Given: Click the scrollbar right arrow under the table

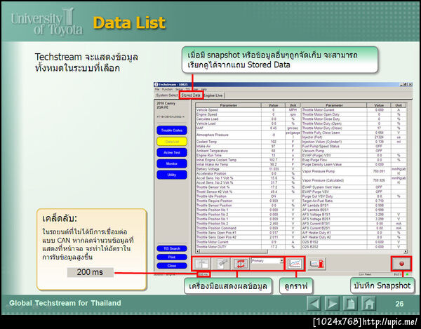Looking at the screenshot, I should (x=406, y=251).
